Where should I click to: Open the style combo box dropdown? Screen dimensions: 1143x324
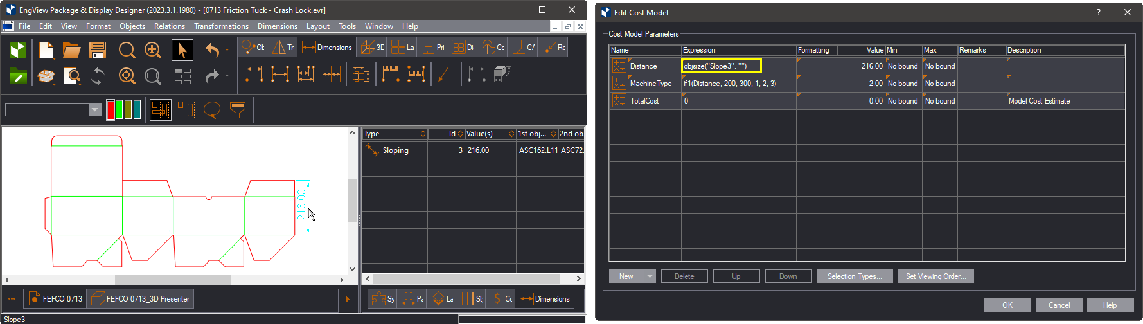click(95, 110)
